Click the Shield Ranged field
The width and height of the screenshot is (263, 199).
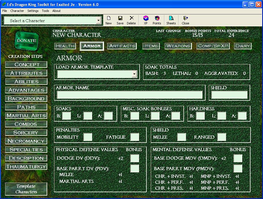[x=222, y=137]
